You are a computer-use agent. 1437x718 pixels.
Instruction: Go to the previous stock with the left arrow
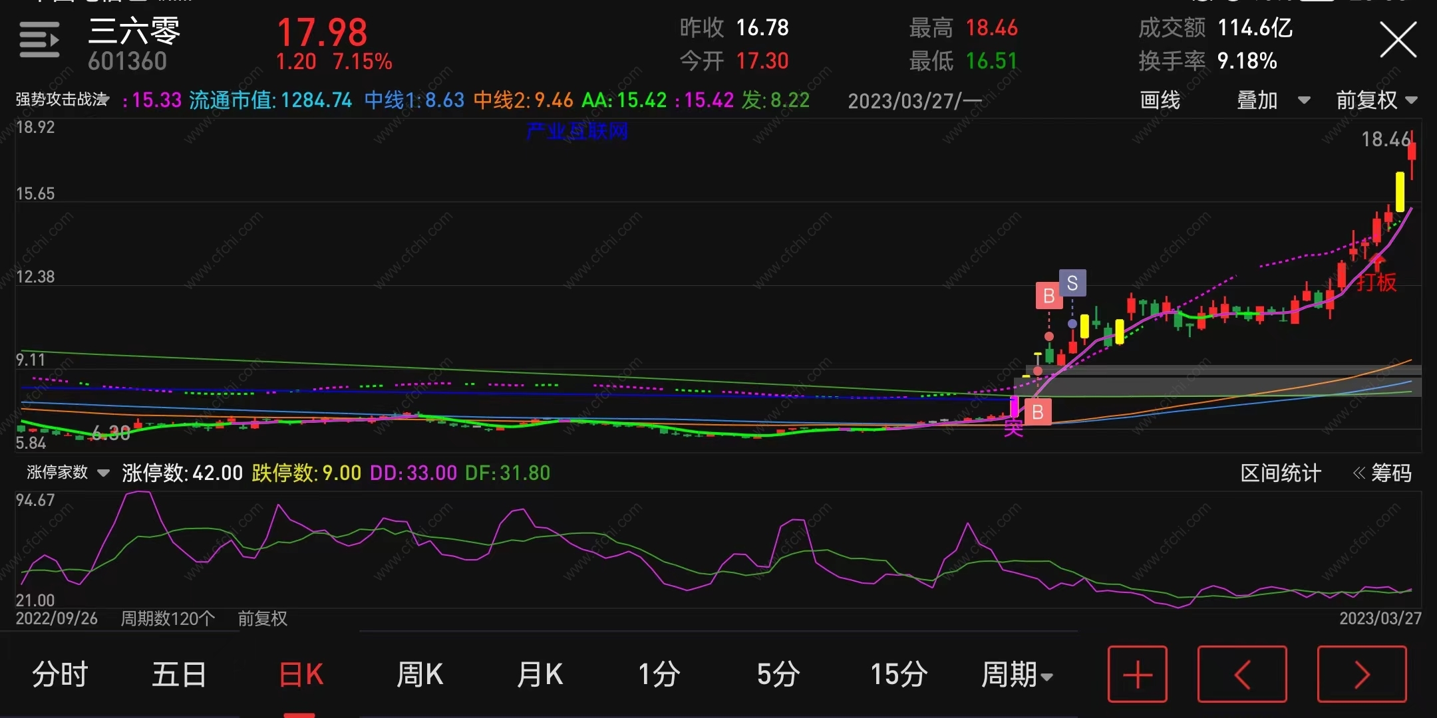(1242, 674)
